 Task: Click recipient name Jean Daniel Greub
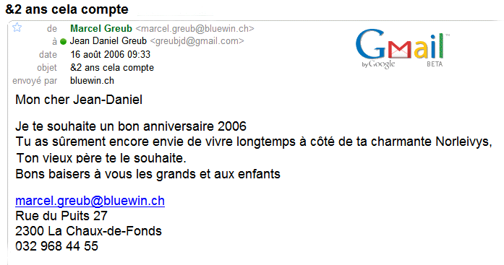point(108,41)
